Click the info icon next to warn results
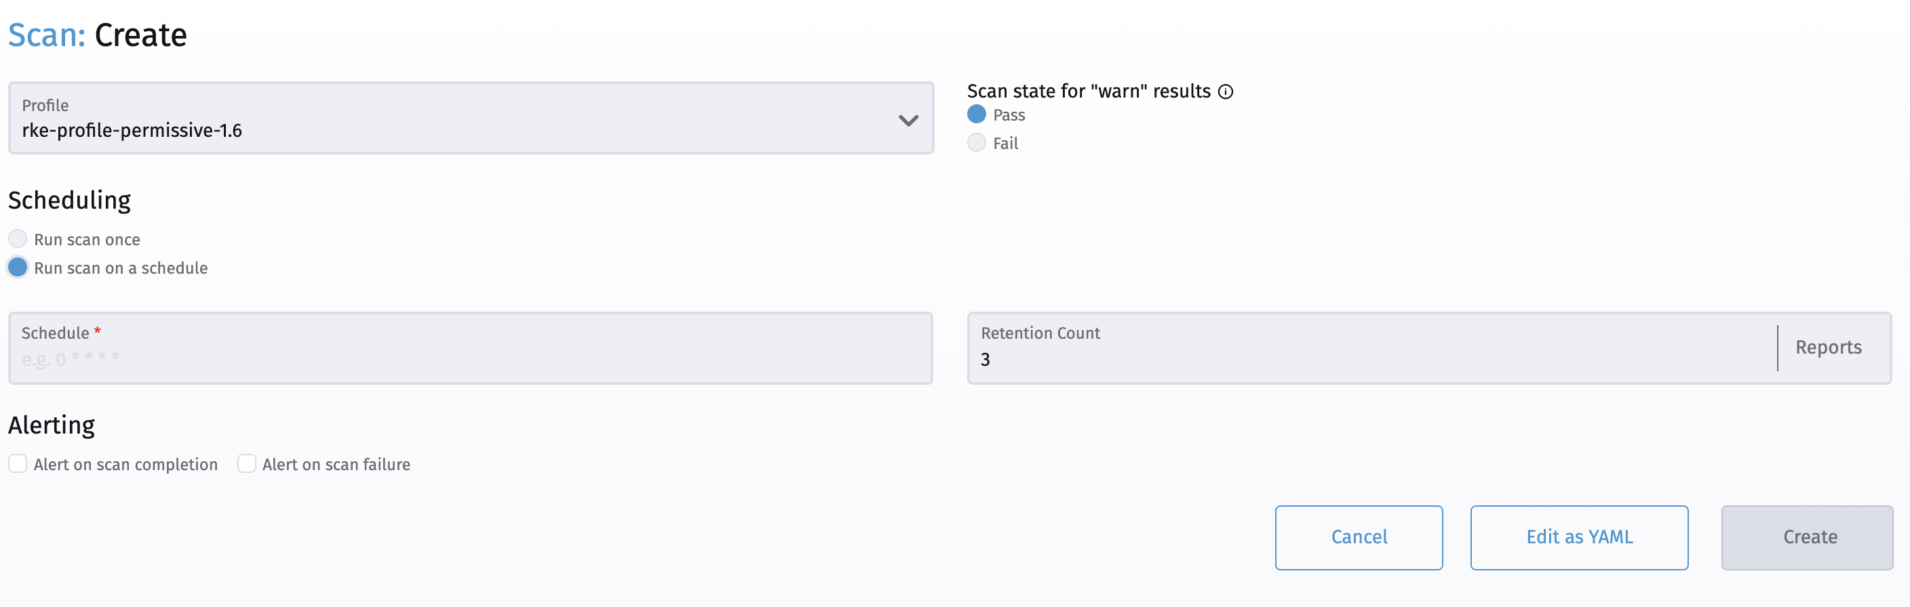Image resolution: width=1910 pixels, height=607 pixels. pos(1227,91)
